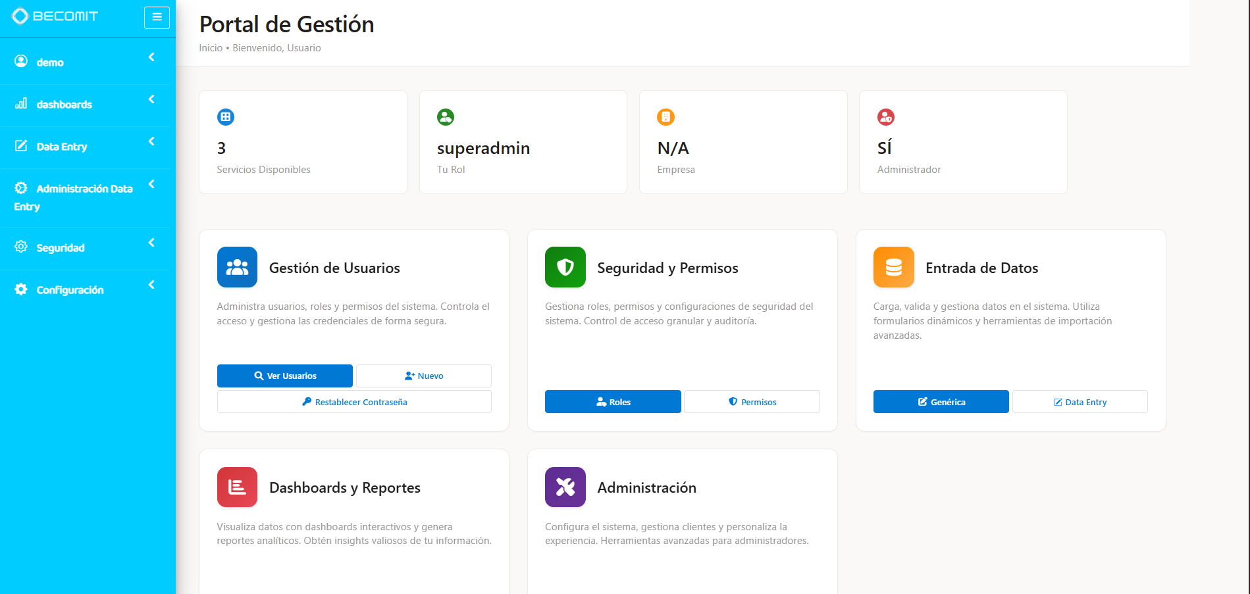Open the Inicio breadcrumb link

pyautogui.click(x=210, y=47)
